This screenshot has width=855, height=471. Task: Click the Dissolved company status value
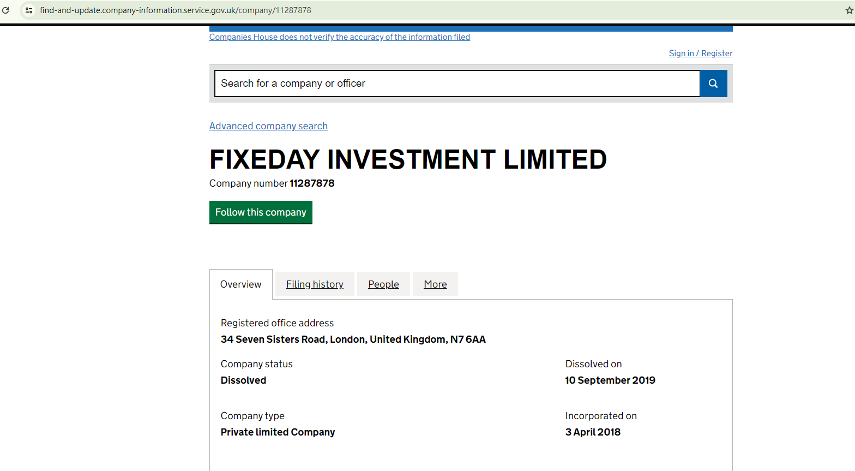coord(243,380)
